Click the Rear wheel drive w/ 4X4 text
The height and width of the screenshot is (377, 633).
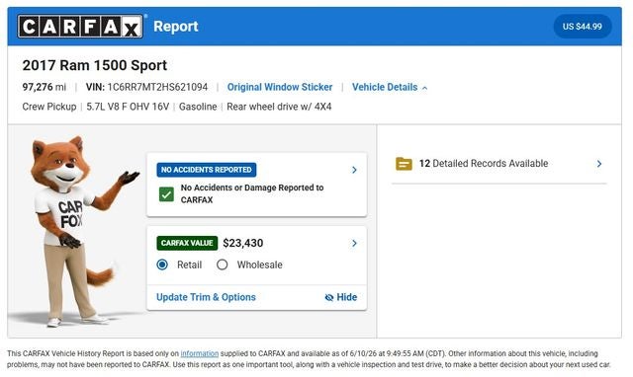click(x=279, y=107)
